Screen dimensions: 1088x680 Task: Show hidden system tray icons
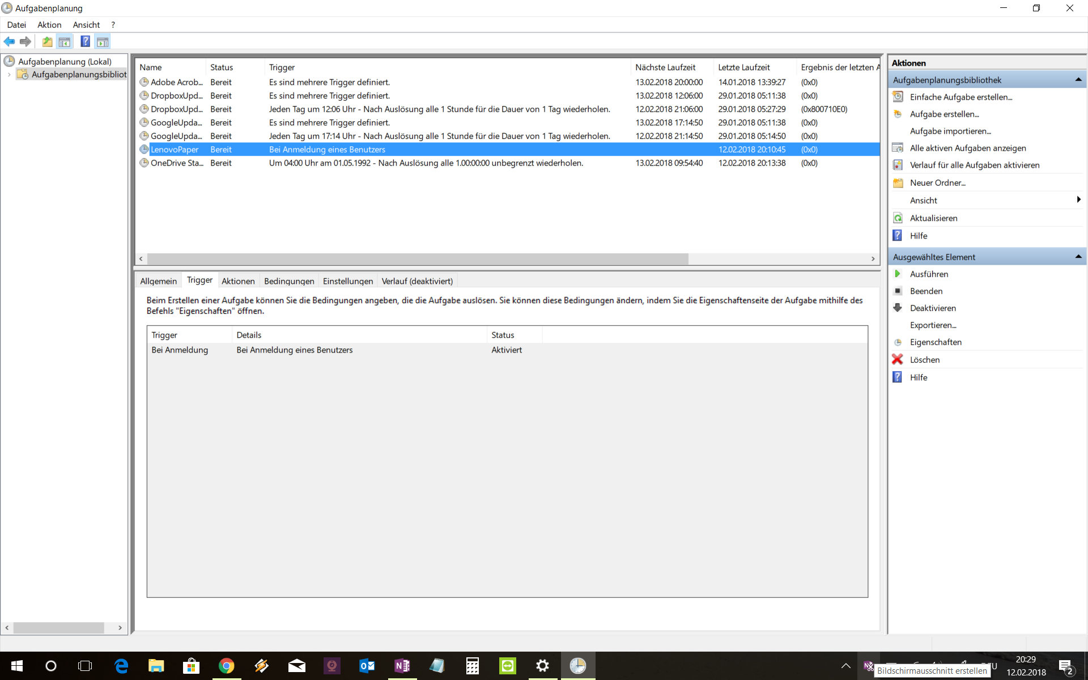pyautogui.click(x=845, y=666)
